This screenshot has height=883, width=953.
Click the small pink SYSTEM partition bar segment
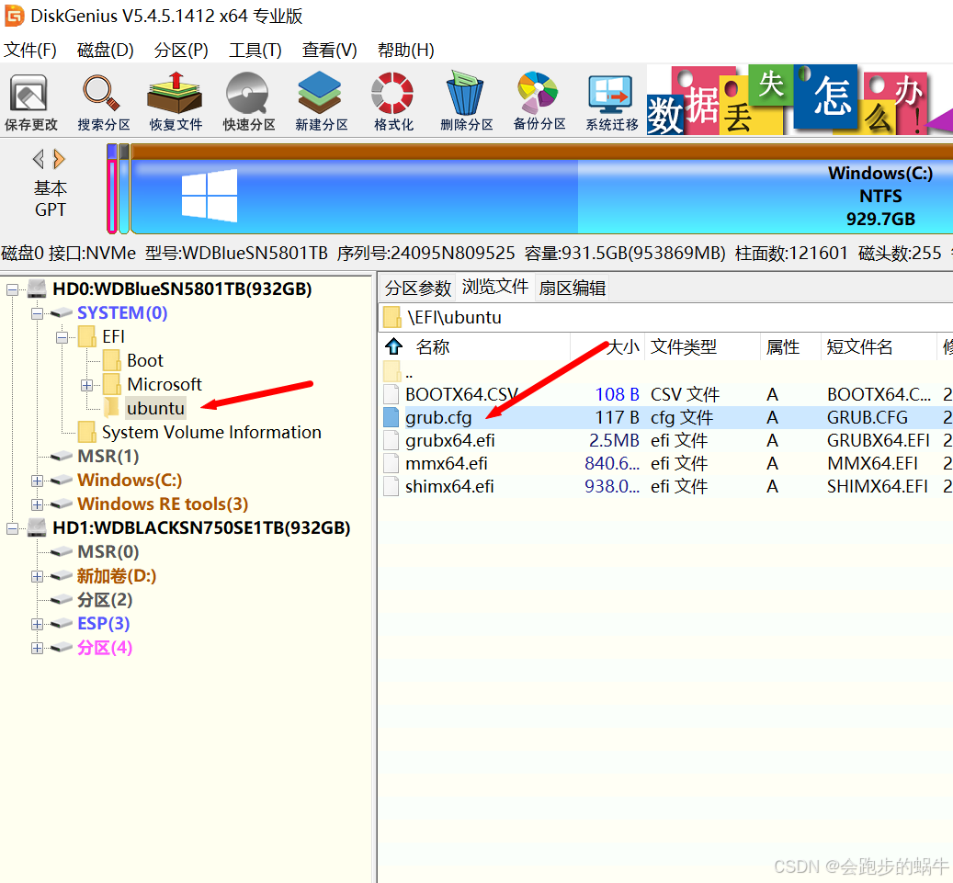112,189
